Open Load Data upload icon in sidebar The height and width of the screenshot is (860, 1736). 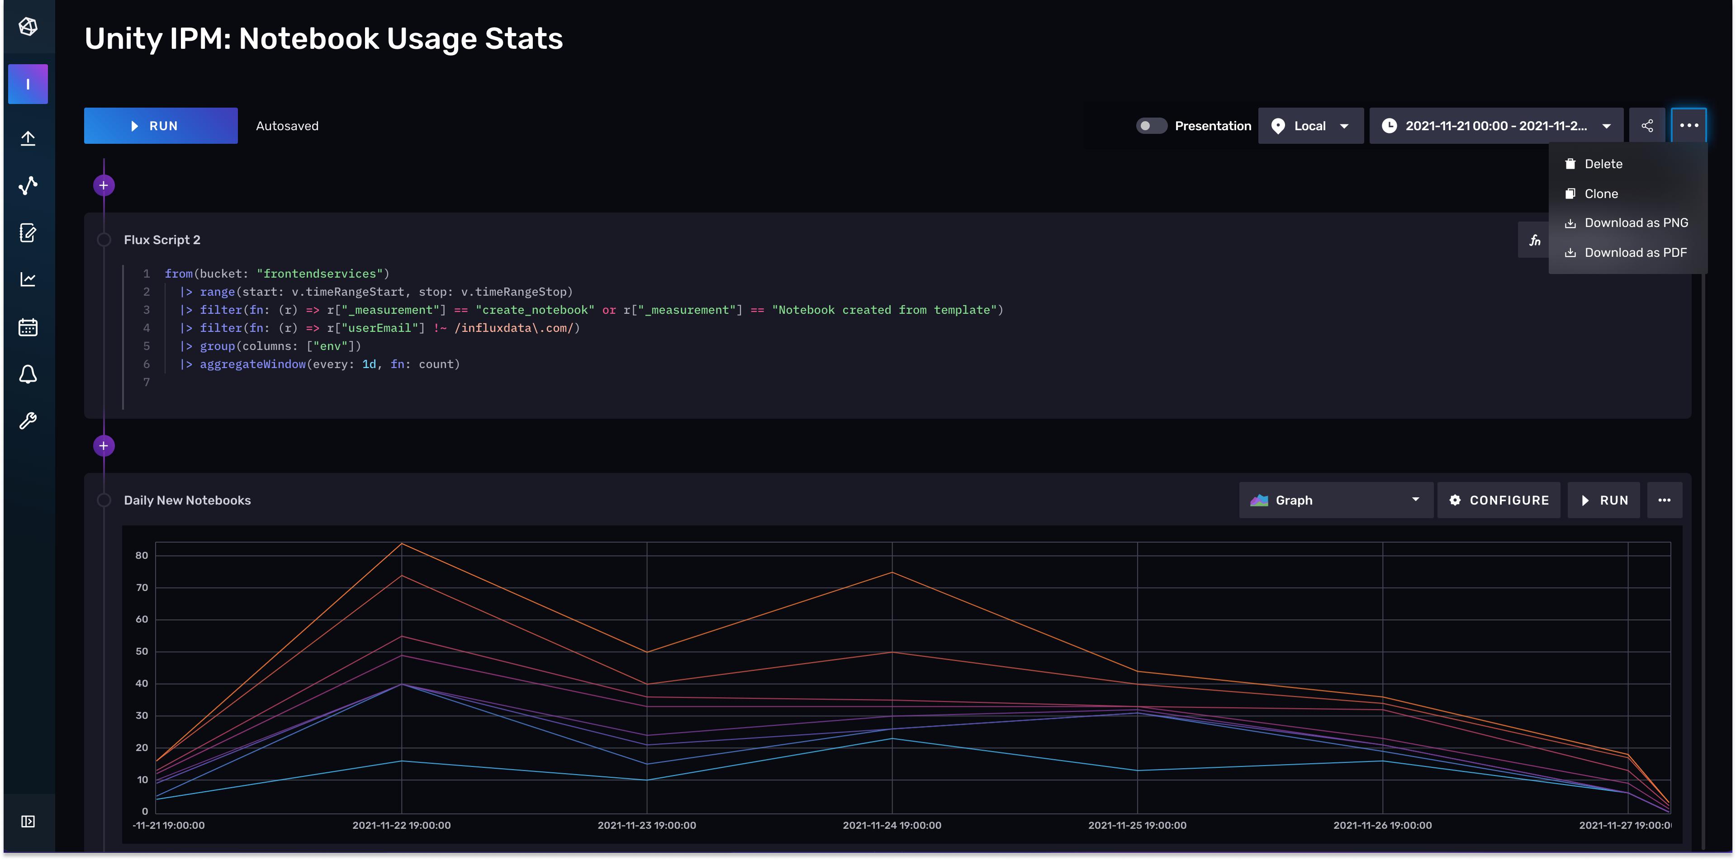click(x=28, y=138)
